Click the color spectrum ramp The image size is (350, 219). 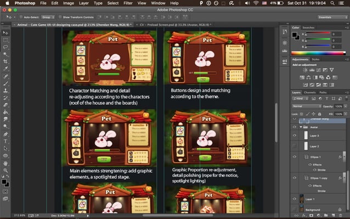318,53
